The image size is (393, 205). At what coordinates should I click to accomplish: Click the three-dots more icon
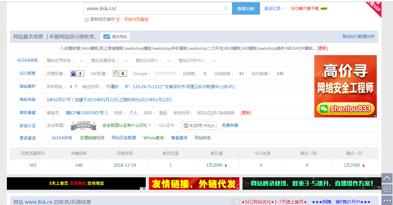coord(387,200)
